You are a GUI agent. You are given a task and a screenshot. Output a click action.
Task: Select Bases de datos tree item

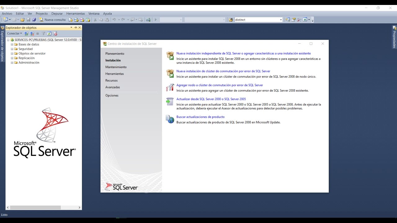29,44
